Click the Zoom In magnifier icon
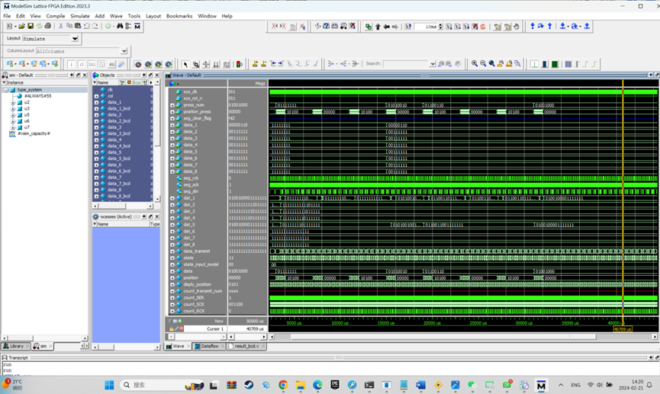The height and width of the screenshot is (394, 660). pyautogui.click(x=475, y=63)
